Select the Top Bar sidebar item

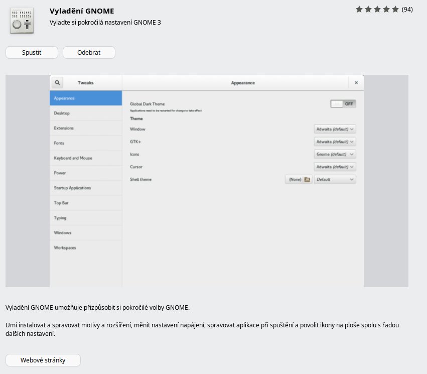(86, 203)
